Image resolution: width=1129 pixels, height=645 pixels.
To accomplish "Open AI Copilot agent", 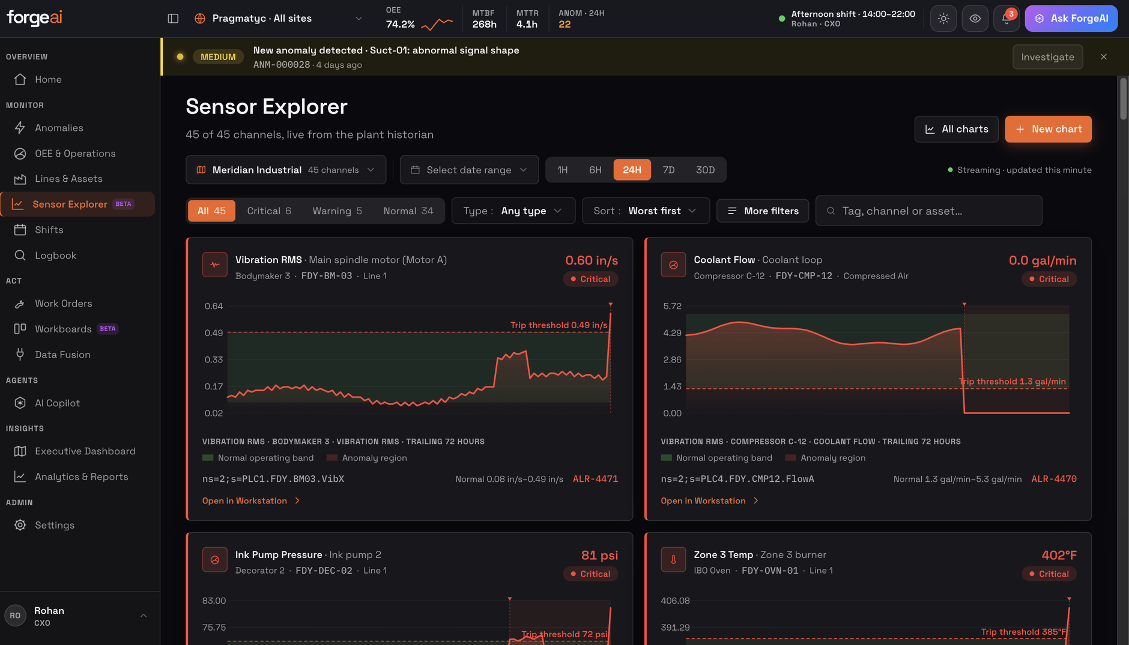I will tap(77, 403).
